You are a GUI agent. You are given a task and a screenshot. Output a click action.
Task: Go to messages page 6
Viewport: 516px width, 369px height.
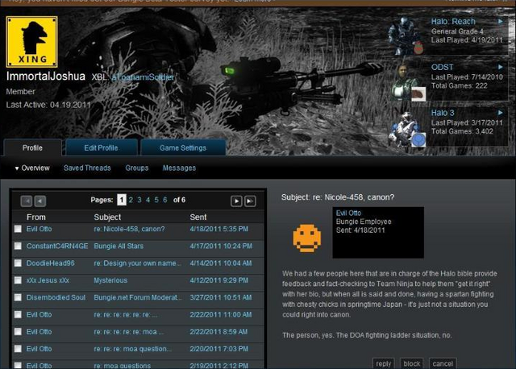165,200
